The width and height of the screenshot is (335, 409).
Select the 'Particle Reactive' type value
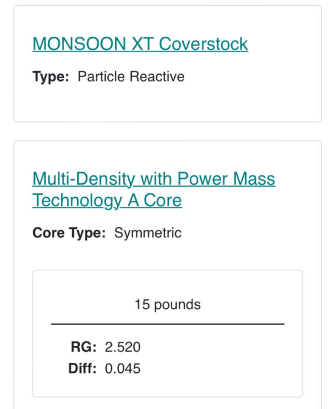[131, 76]
